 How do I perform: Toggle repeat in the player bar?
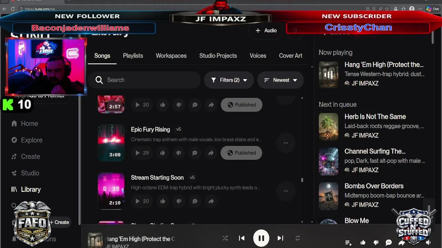[x=298, y=238]
